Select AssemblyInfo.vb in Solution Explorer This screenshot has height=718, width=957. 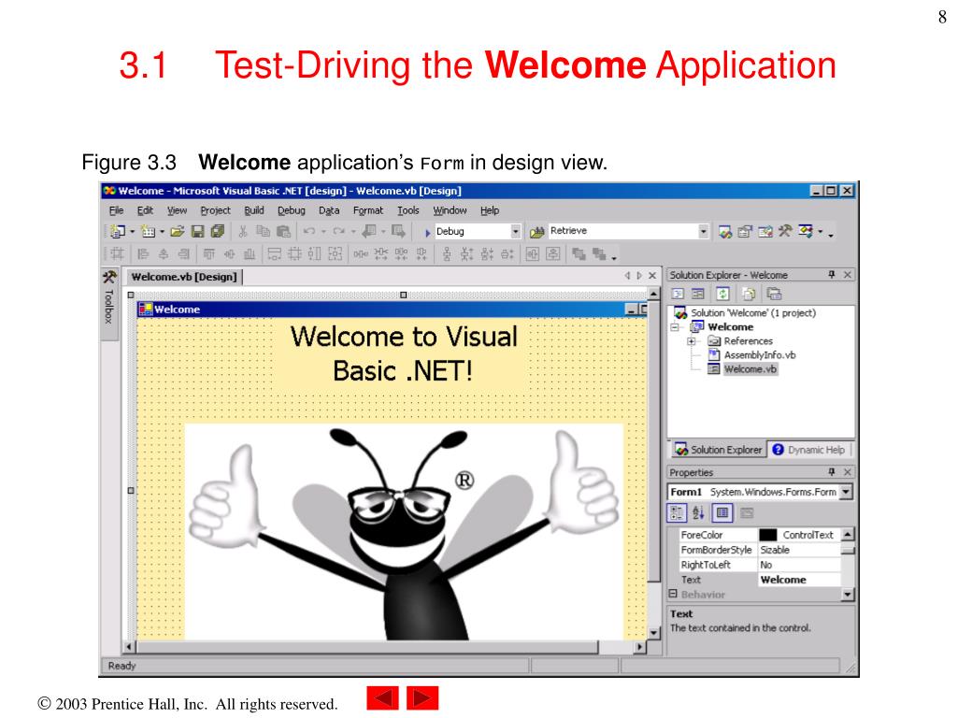[x=760, y=355]
